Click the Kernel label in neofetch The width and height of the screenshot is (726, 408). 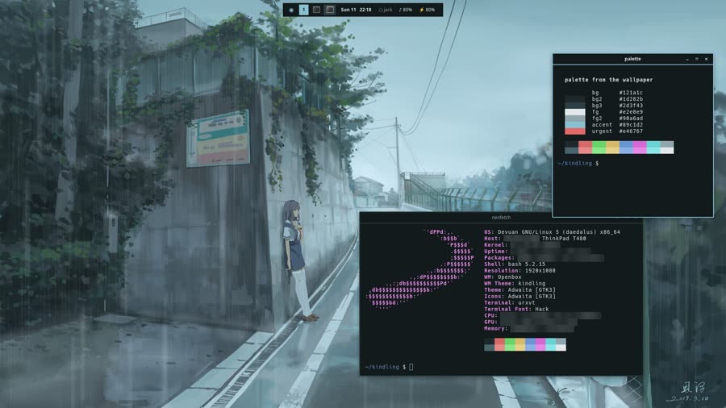tap(495, 245)
